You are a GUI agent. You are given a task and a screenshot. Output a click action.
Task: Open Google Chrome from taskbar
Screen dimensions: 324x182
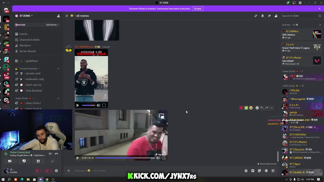tap(47, 179)
